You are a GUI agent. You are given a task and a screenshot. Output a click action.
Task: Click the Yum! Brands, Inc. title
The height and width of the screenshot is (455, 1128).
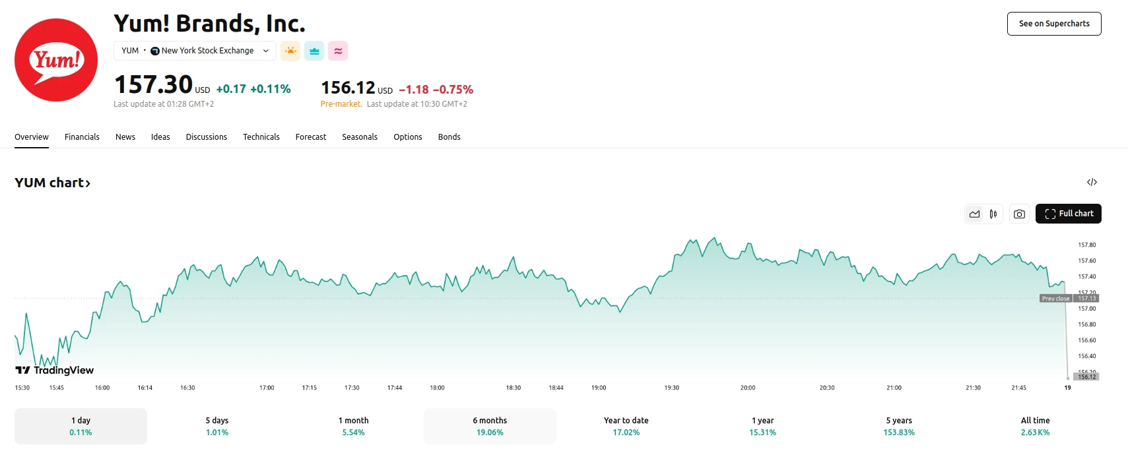pyautogui.click(x=209, y=24)
